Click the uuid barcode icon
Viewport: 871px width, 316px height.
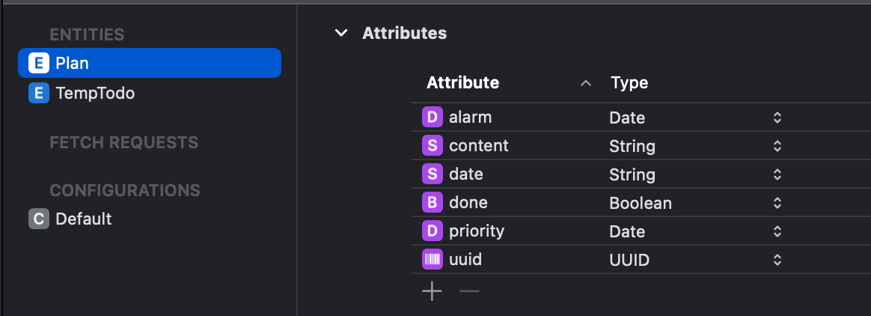[433, 259]
